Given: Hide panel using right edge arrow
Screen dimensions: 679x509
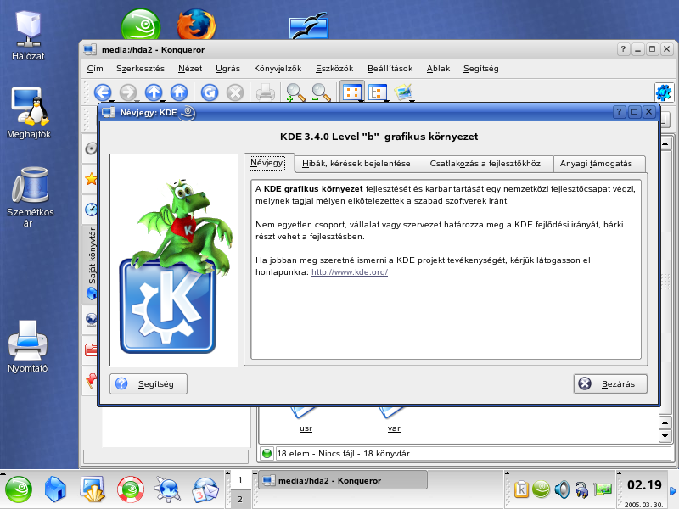Looking at the screenshot, I should tap(673, 491).
